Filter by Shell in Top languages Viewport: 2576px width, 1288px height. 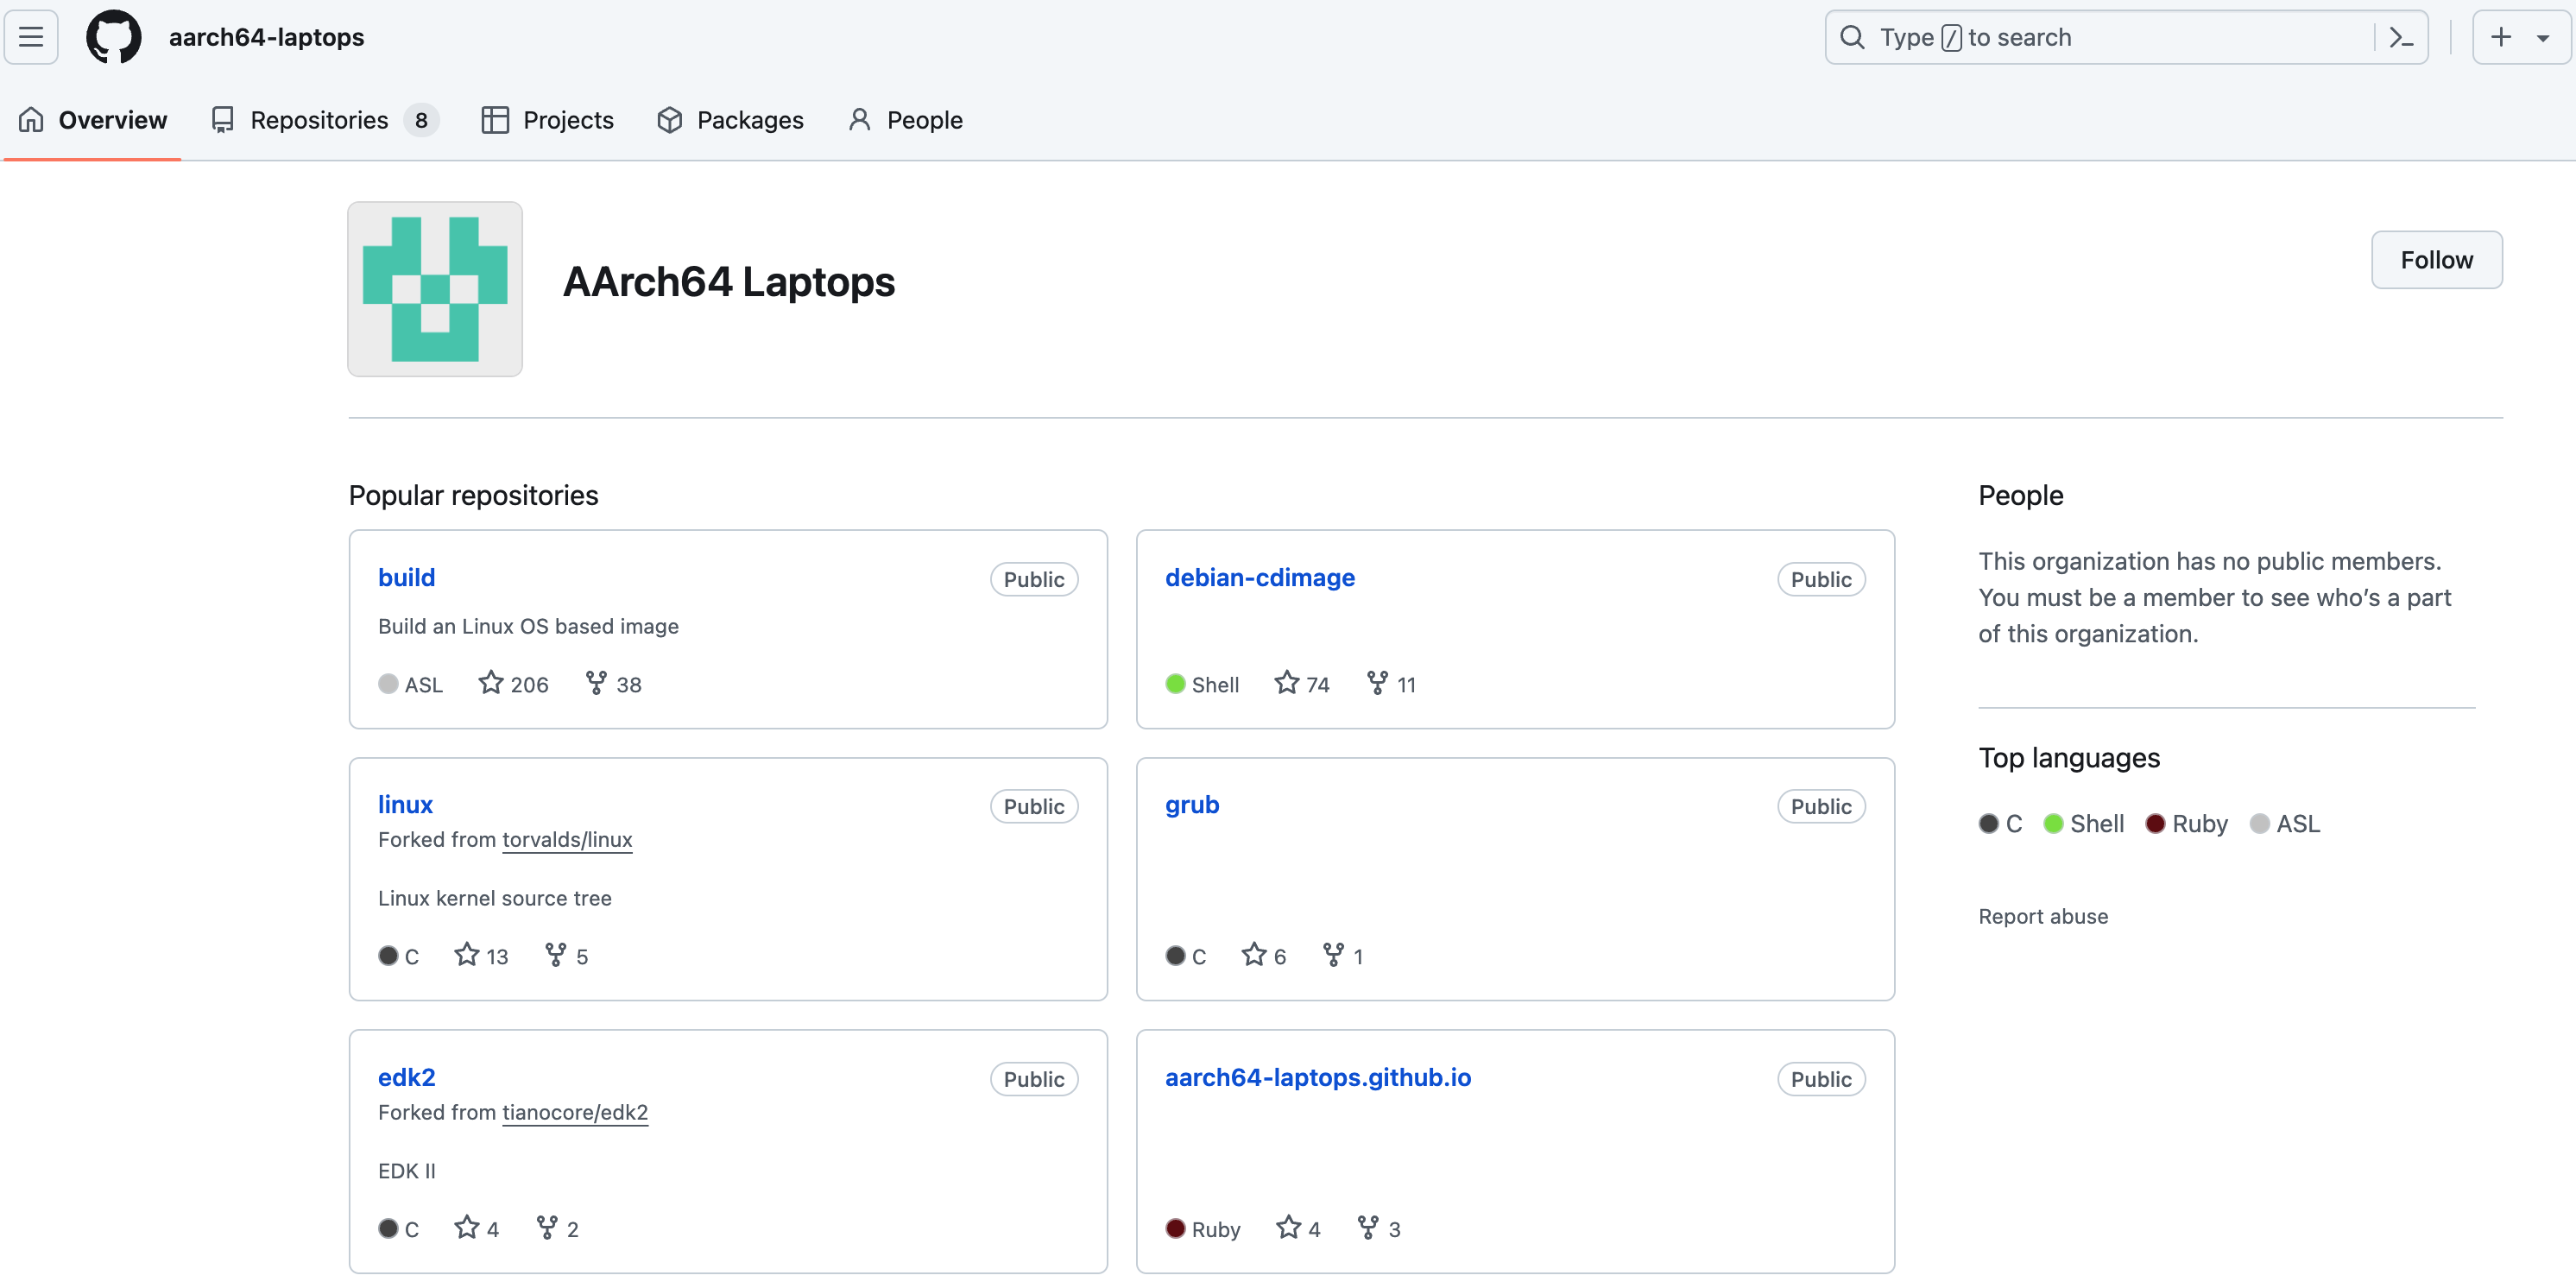coord(2083,823)
